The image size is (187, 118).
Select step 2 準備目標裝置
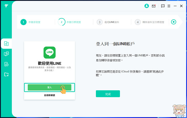point(69,22)
